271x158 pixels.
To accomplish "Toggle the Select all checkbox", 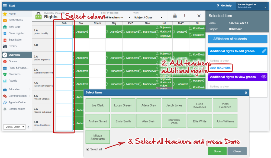I will pyautogui.click(x=88, y=149).
